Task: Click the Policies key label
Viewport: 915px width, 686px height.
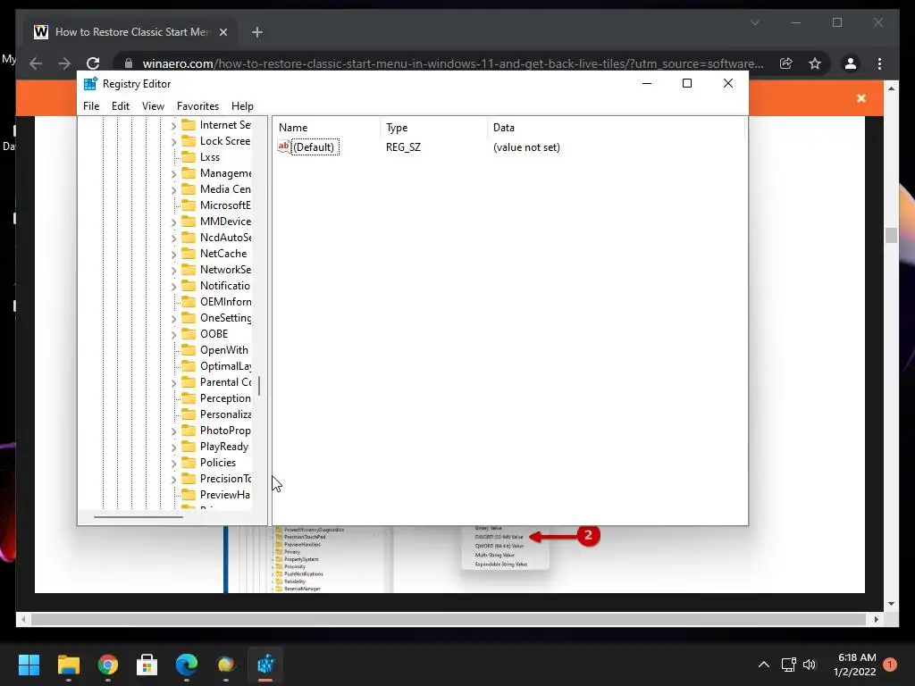Action: click(218, 463)
